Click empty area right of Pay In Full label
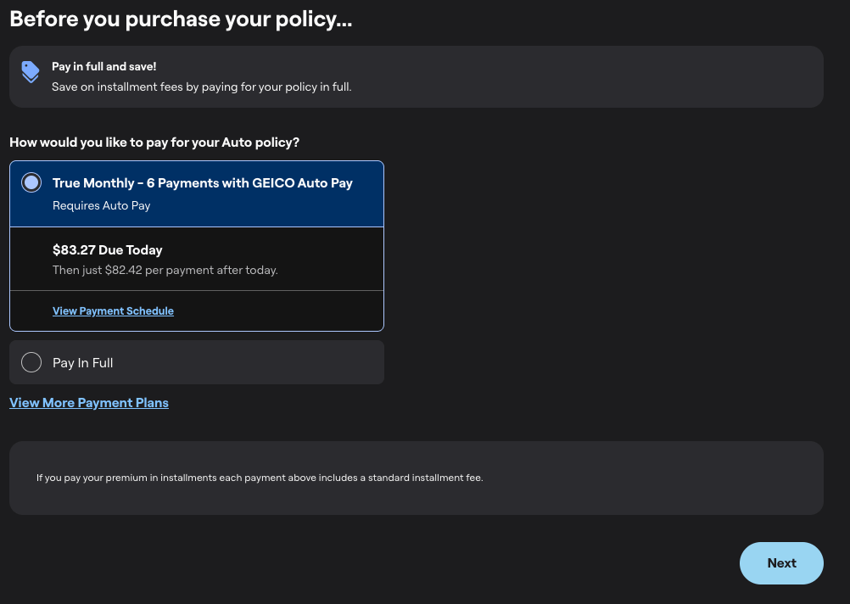Viewport: 850px width, 604px height. 254,362
